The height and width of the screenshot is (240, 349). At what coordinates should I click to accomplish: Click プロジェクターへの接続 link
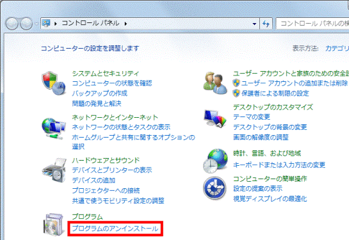[106, 191]
